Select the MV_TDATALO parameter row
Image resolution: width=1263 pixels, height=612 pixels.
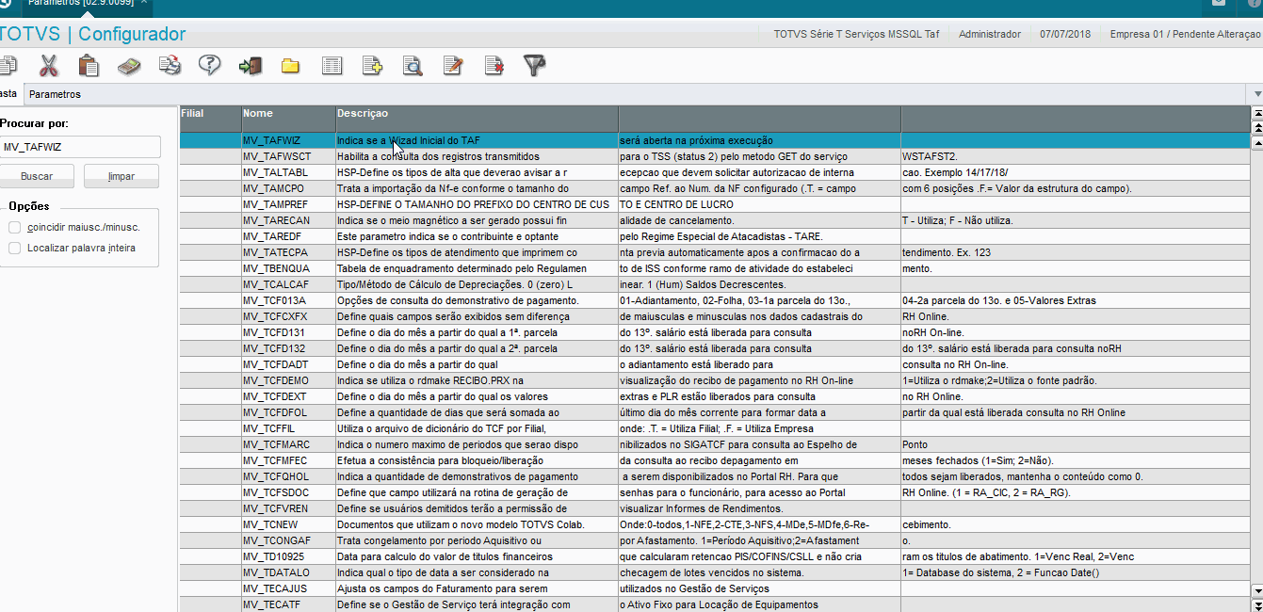click(x=714, y=572)
